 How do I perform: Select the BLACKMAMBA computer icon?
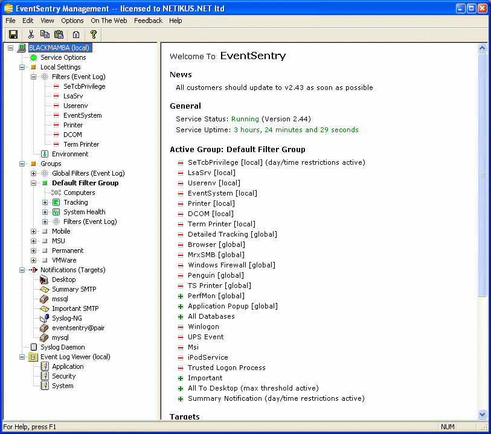(22, 48)
